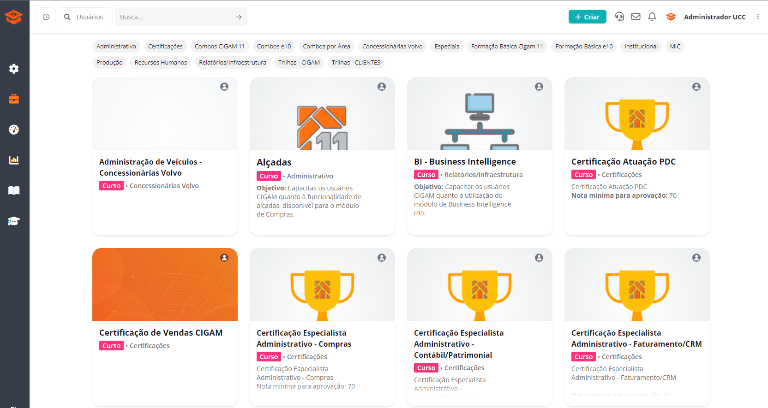Open the Usuários search scope selector
768x408 pixels.
click(84, 17)
